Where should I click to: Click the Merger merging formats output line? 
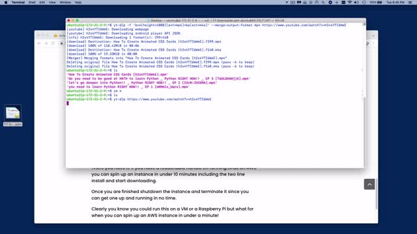(x=147, y=58)
